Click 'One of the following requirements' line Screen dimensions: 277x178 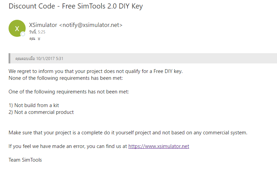point(68,92)
